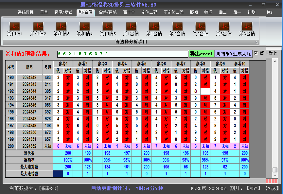Viewport: 283px width, 194px height.
Task: Open the 杀和值2 analysis icon
Action: (x=38, y=29)
